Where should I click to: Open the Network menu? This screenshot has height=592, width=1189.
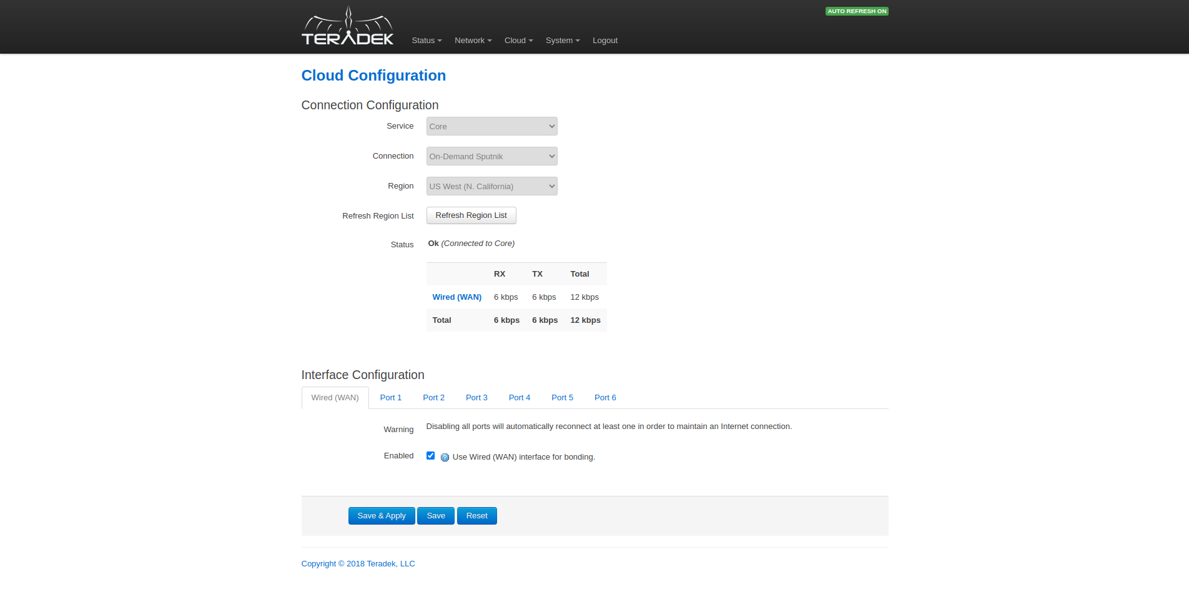pyautogui.click(x=473, y=41)
